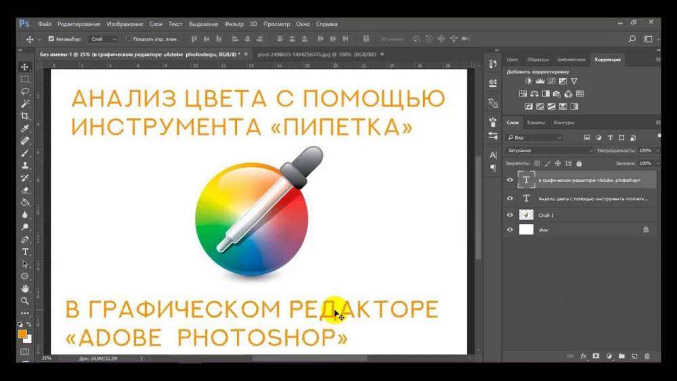
Task: Select the Pen tool
Action: tap(24, 240)
